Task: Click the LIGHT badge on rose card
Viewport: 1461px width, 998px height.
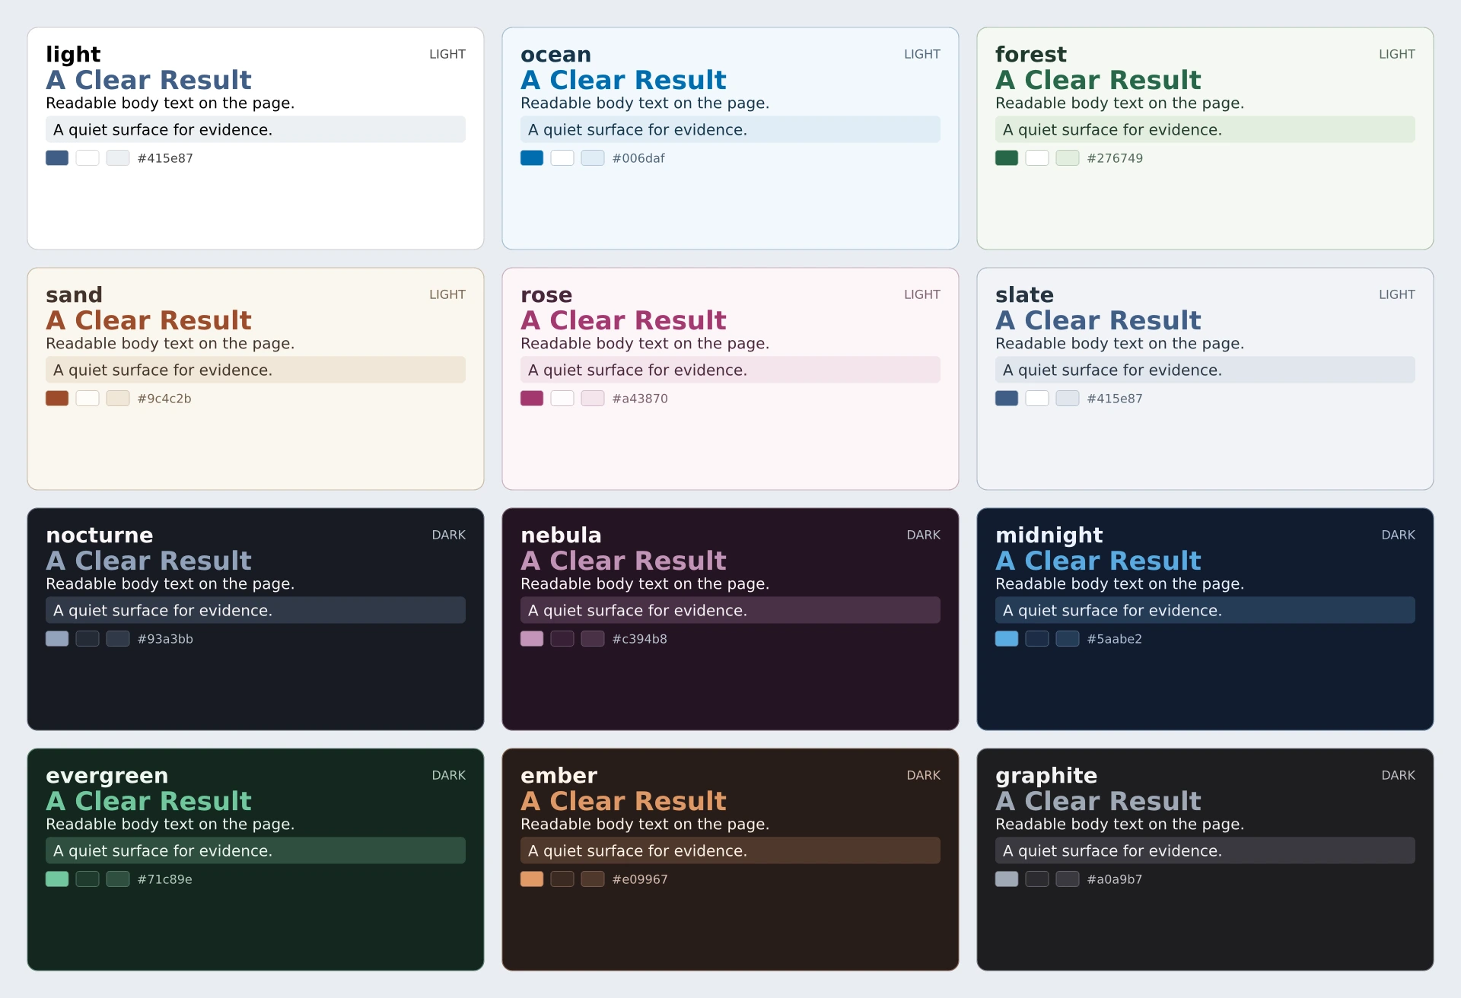Action: (x=922, y=294)
